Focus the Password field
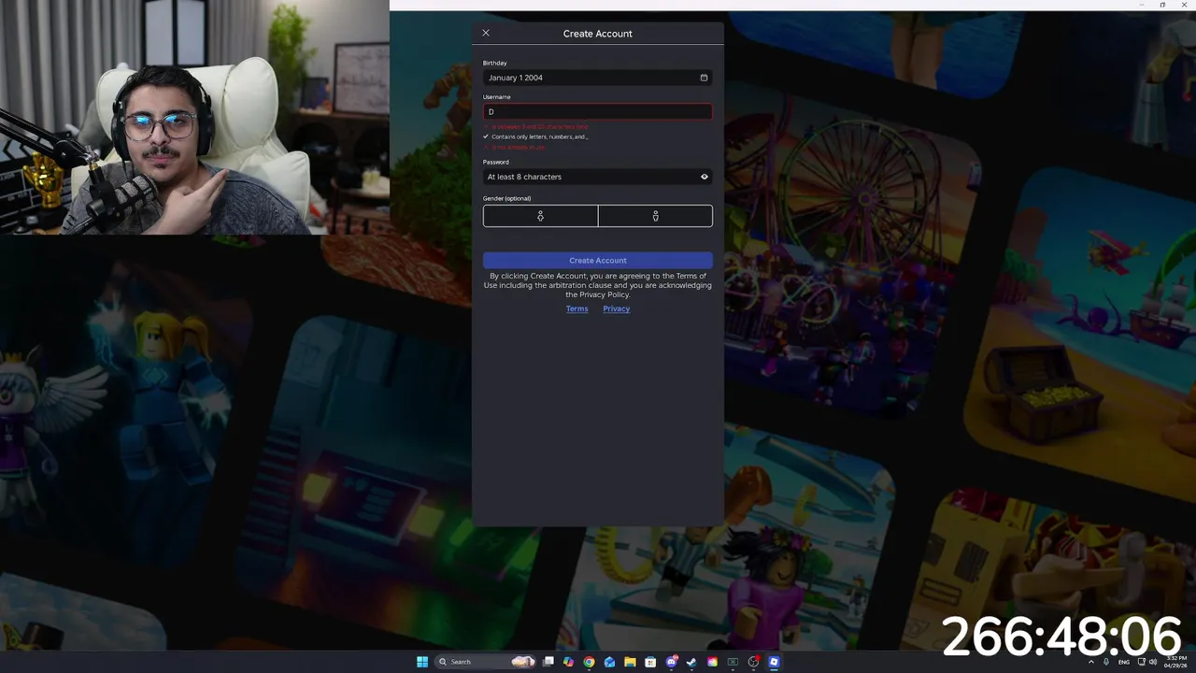This screenshot has width=1196, height=673. [598, 177]
